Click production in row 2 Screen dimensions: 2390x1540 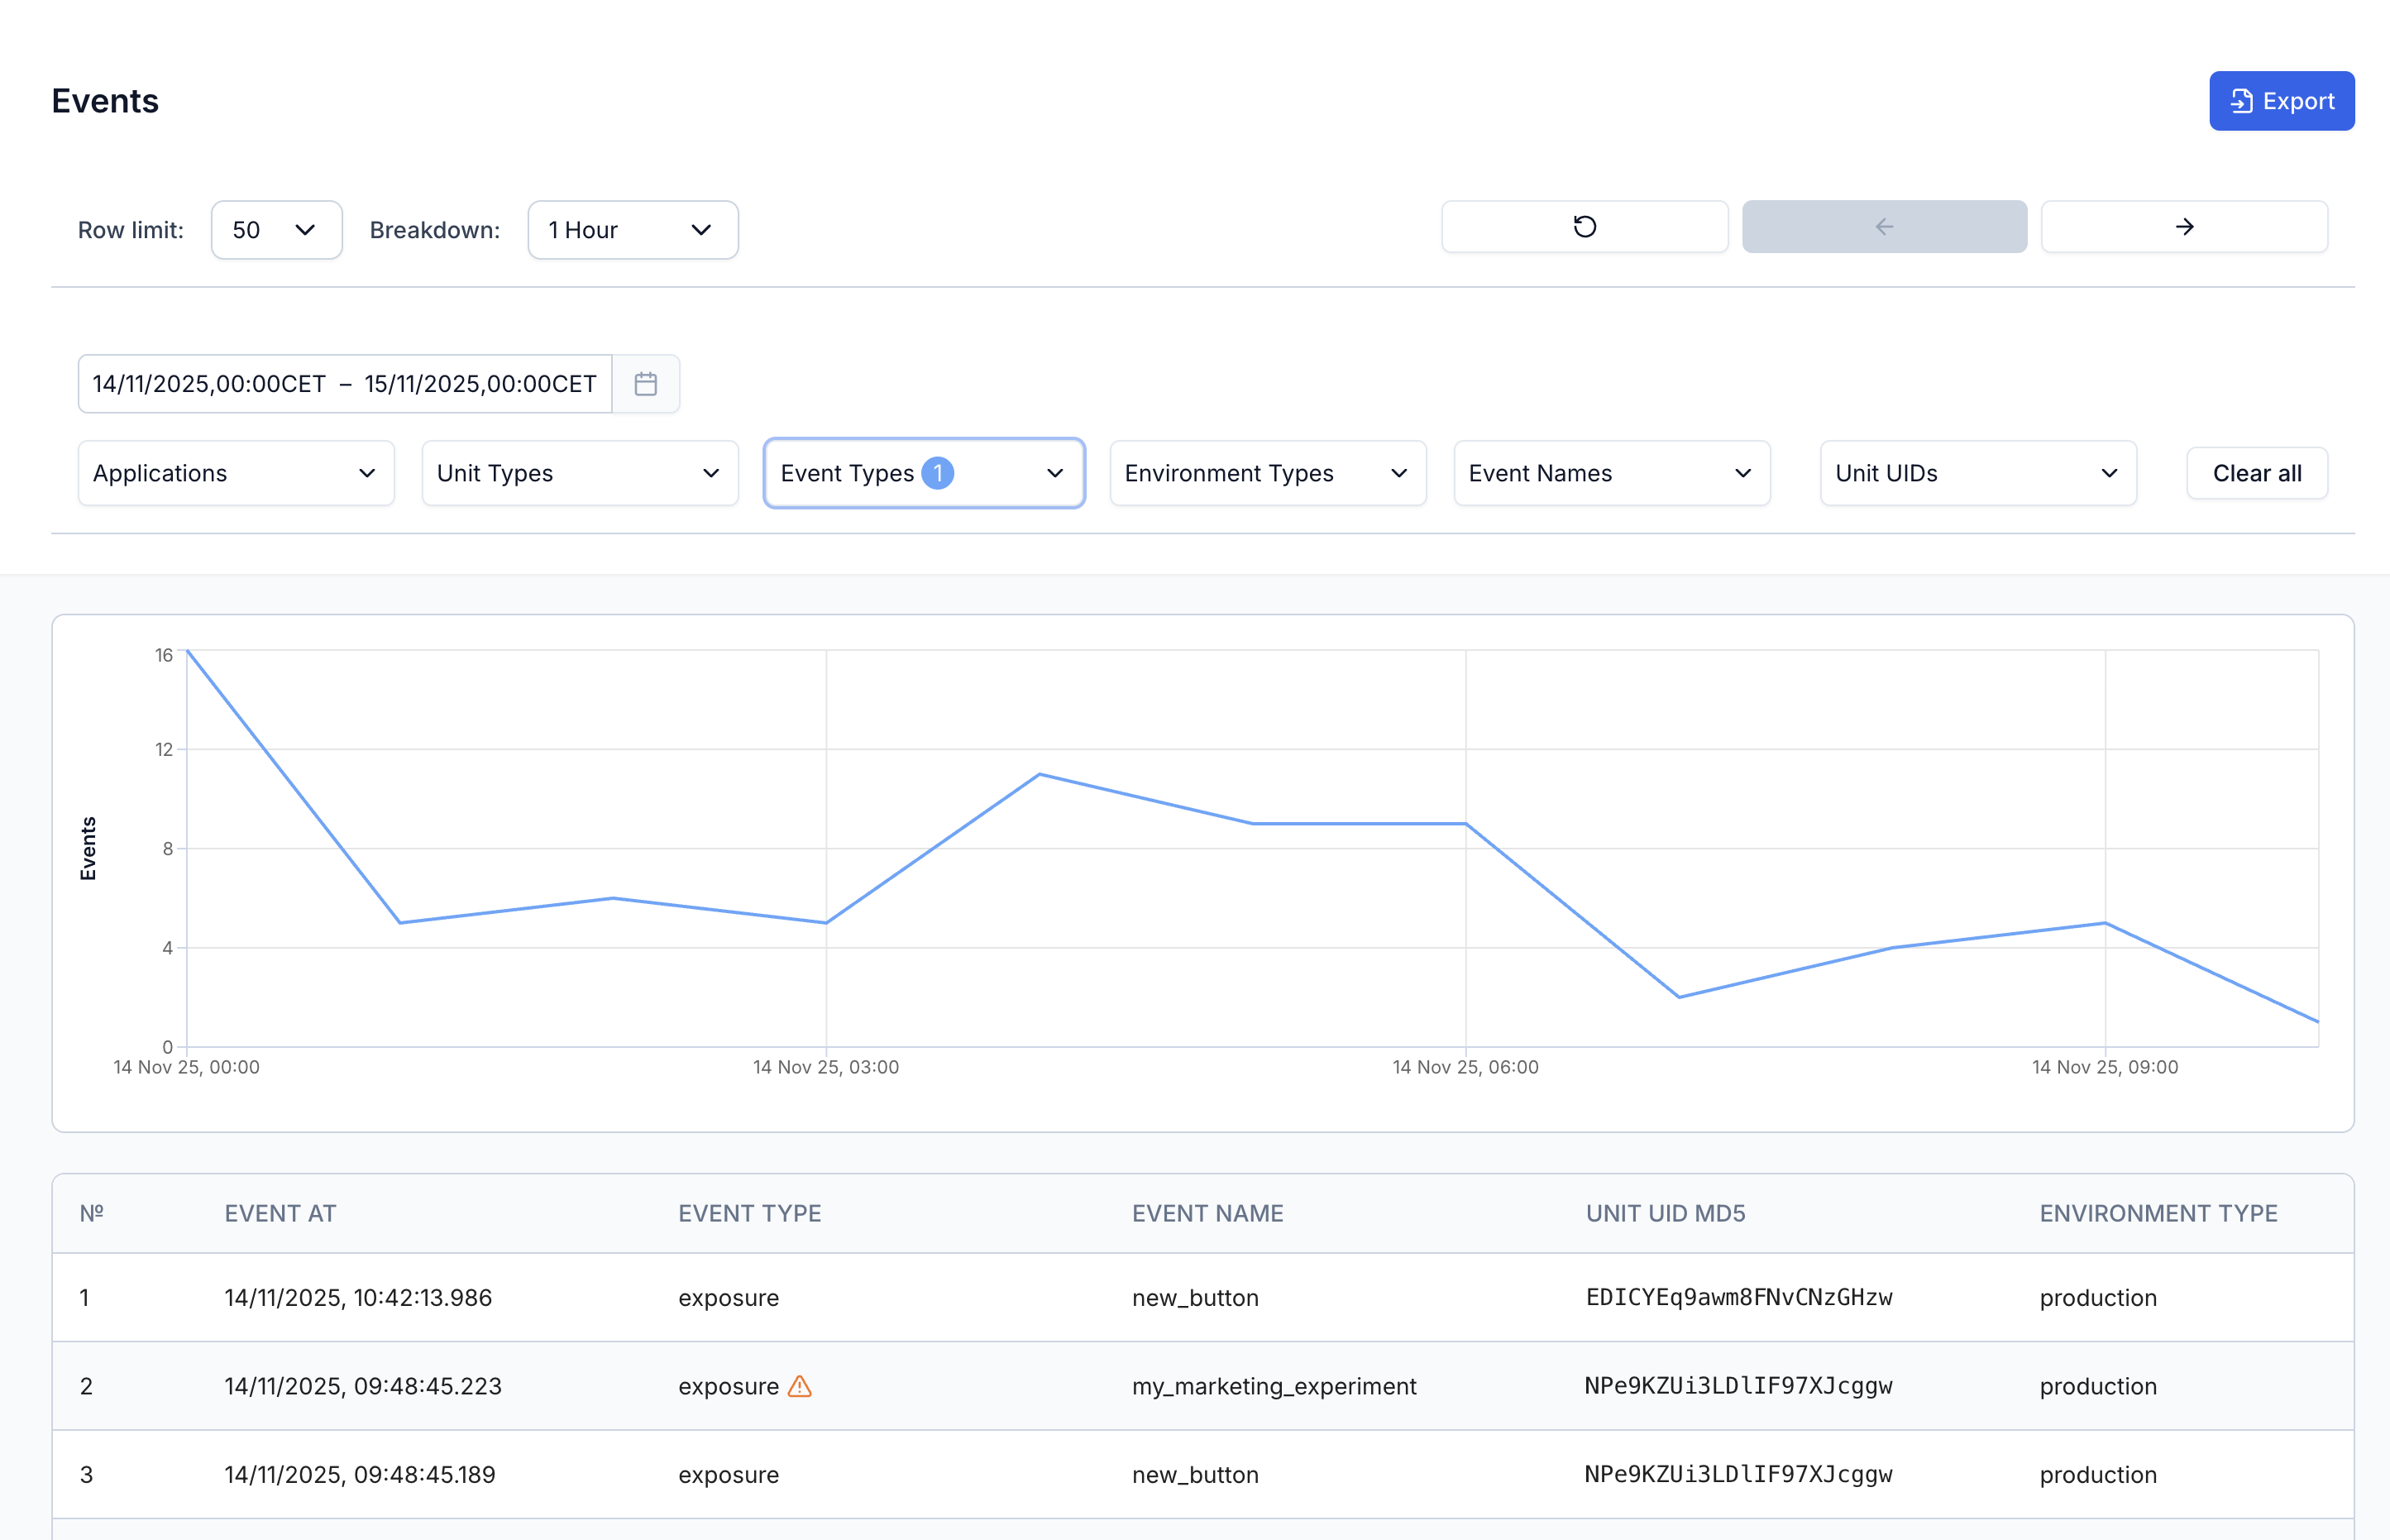pyautogui.click(x=2098, y=1386)
